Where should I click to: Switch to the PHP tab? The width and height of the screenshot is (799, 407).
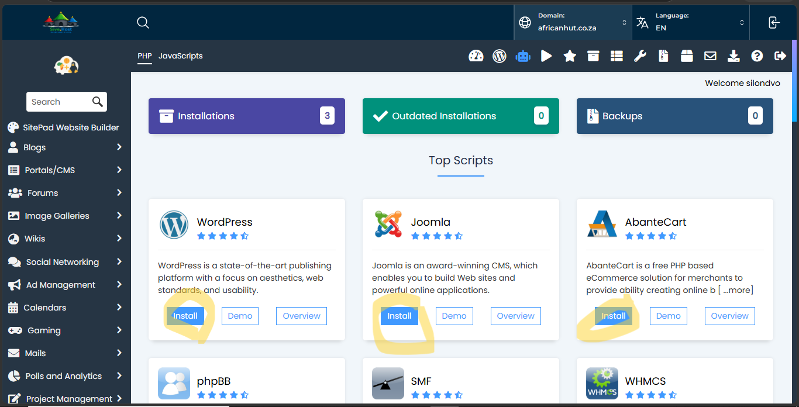144,56
